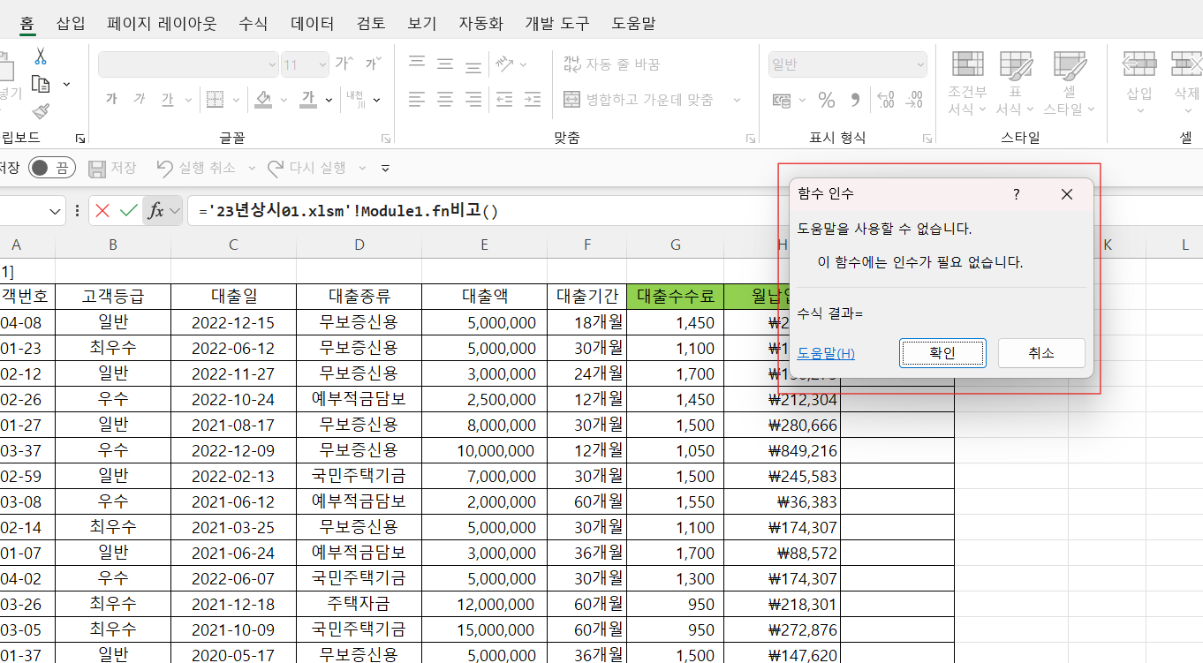
Task: Click the Cut scissors icon
Action: (40, 57)
